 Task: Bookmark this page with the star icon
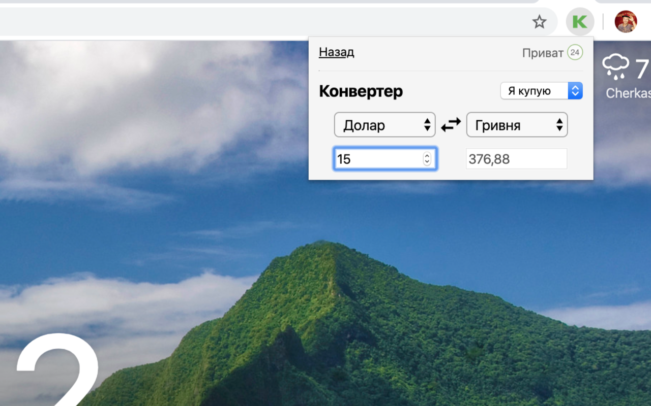tap(539, 22)
